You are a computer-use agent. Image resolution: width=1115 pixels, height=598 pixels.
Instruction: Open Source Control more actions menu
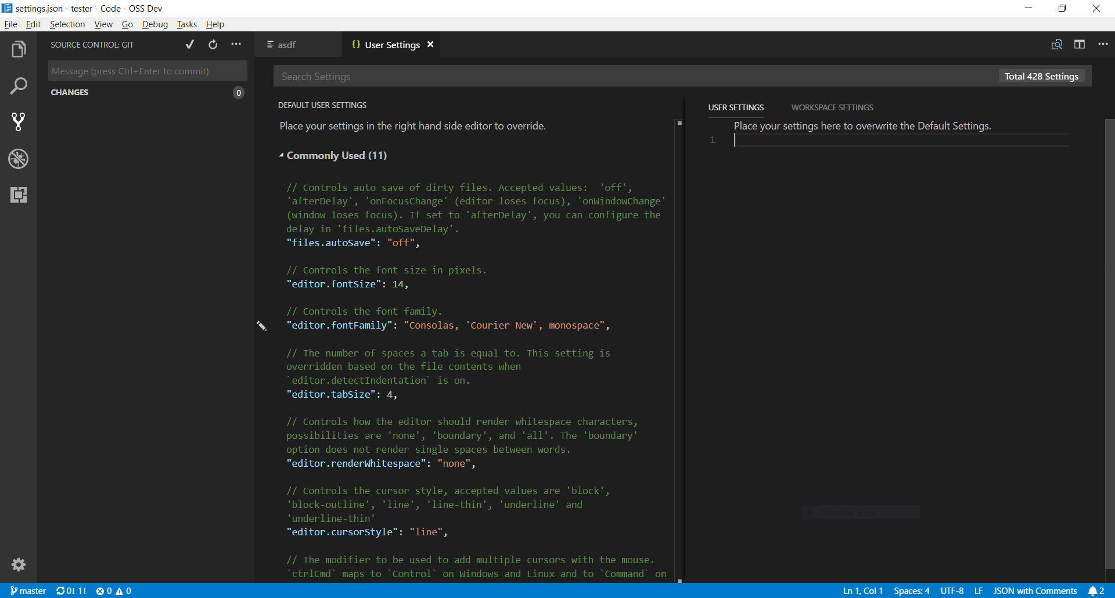click(x=236, y=45)
